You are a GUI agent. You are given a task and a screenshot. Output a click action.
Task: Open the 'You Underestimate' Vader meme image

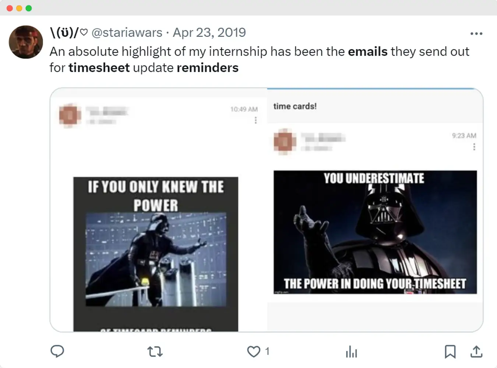(x=375, y=232)
